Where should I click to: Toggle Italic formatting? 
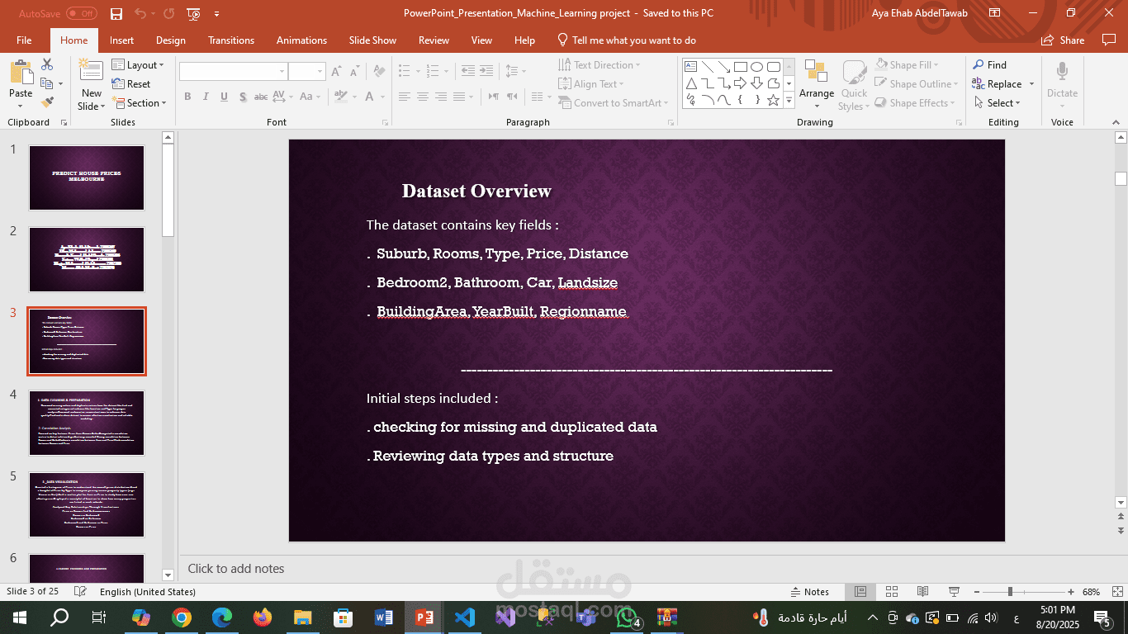click(206, 97)
